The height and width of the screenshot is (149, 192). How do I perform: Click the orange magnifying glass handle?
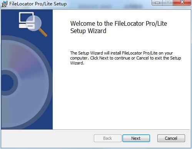(43, 33)
